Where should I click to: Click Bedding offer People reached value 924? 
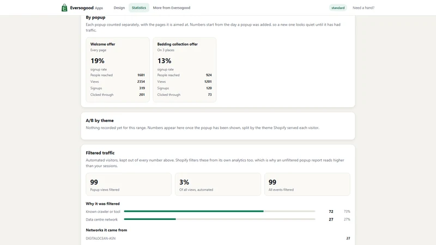click(x=209, y=75)
